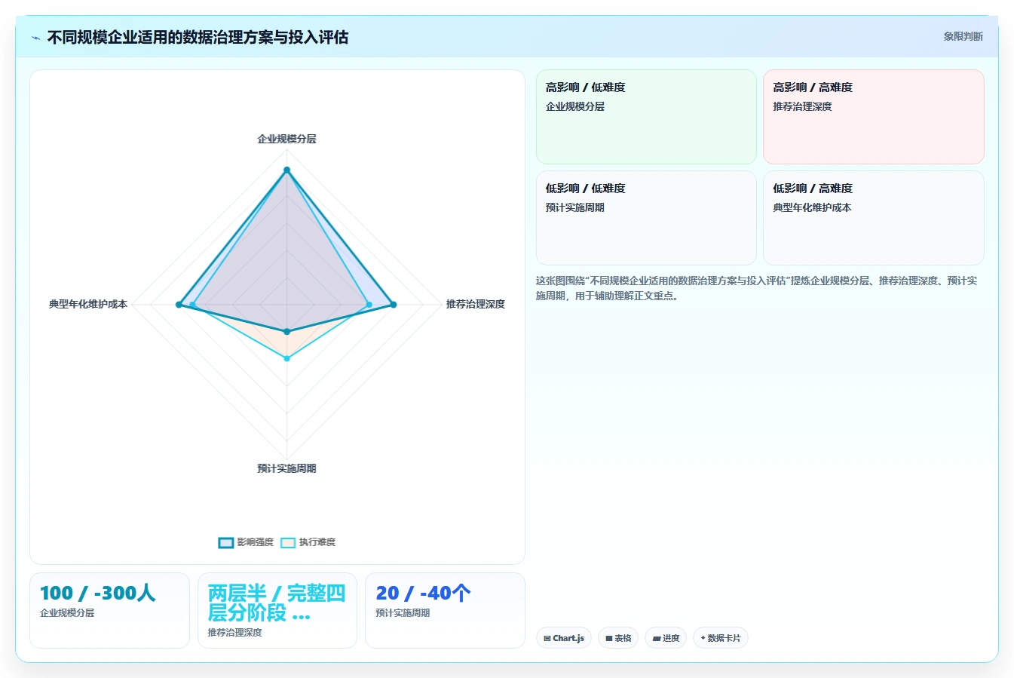Click the 100 / -300人 metric card
Screen dimensions: 1014x678
109,610
